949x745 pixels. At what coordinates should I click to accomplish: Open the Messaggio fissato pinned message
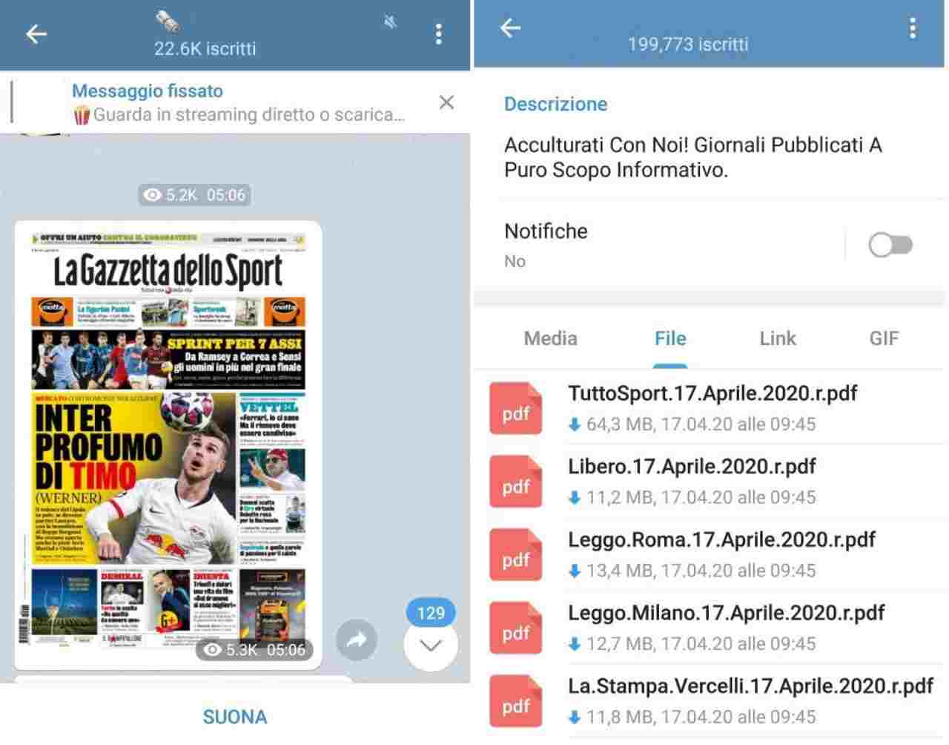tap(237, 102)
